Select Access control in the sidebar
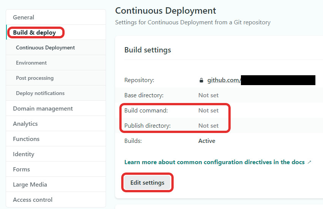The width and height of the screenshot is (323, 209). pos(33,200)
